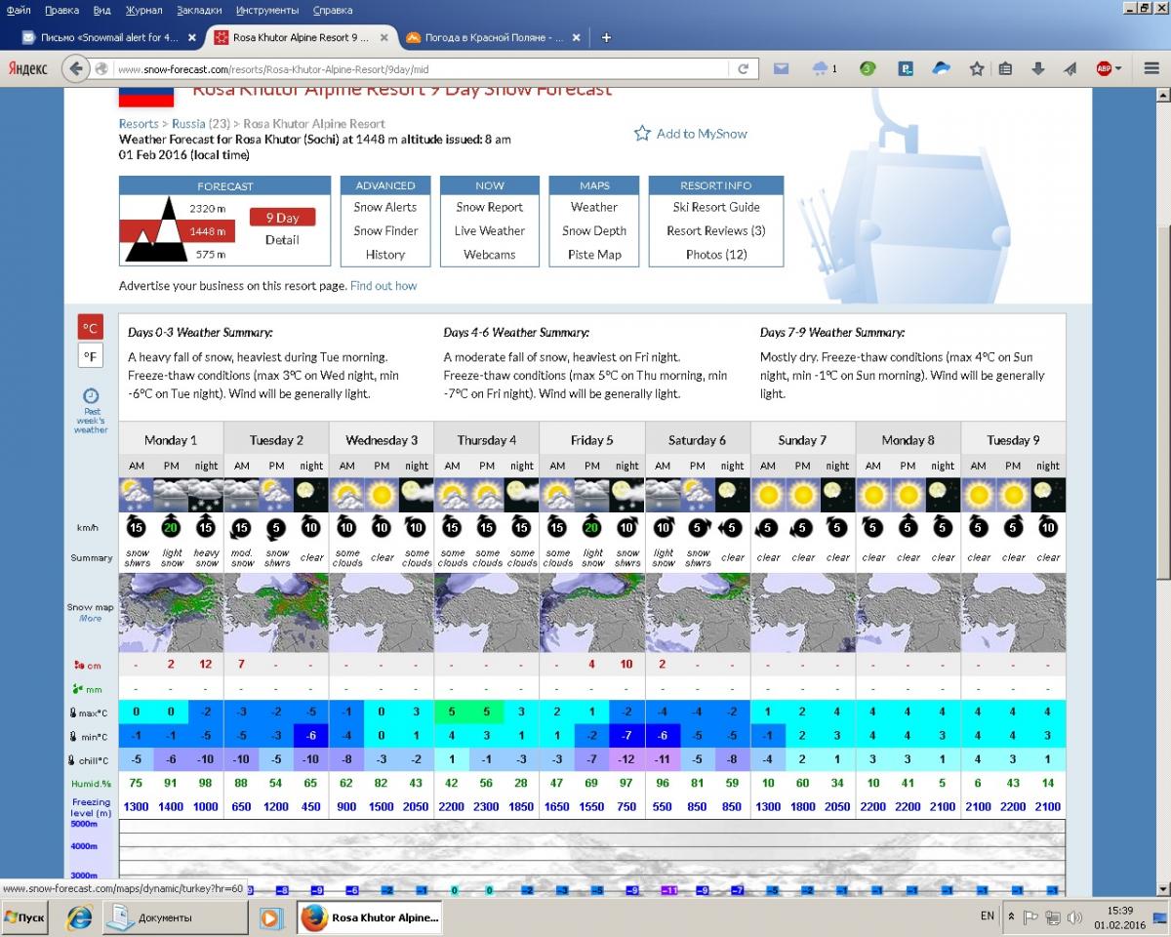Screen dimensions: 1171x937
Task: Open the Ski Resort Guide link
Action: (716, 207)
